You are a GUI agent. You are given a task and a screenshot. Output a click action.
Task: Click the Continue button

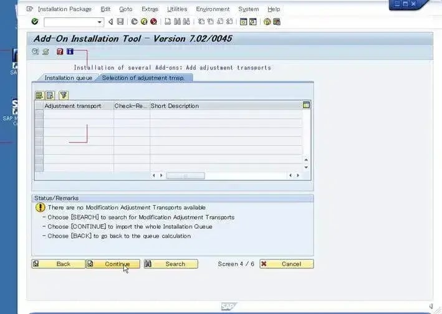point(113,264)
